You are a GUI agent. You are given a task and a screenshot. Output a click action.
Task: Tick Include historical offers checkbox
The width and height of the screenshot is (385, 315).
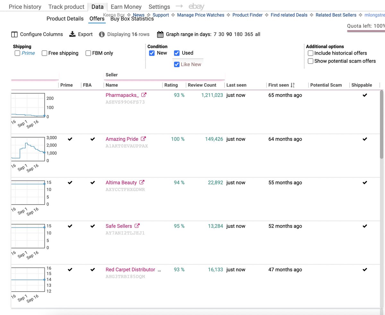pyautogui.click(x=310, y=53)
